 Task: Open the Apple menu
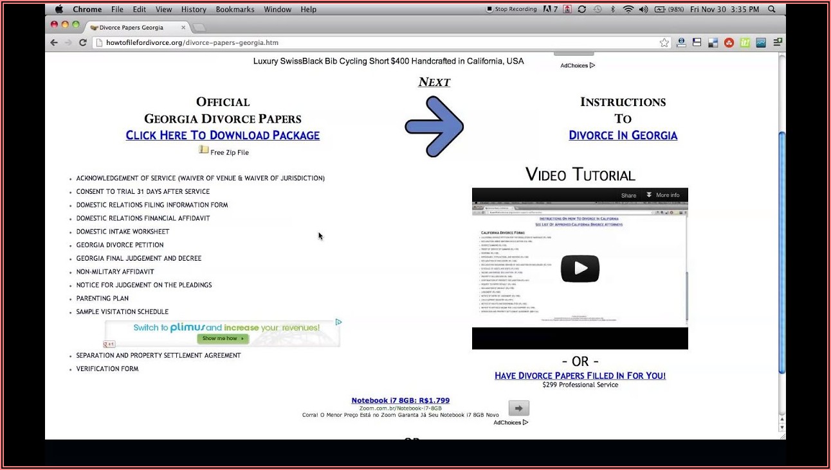[x=59, y=9]
